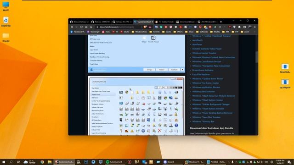The width and height of the screenshot is (294, 165).
Task: Expand the Others bookmark folder
Action: [178, 32]
